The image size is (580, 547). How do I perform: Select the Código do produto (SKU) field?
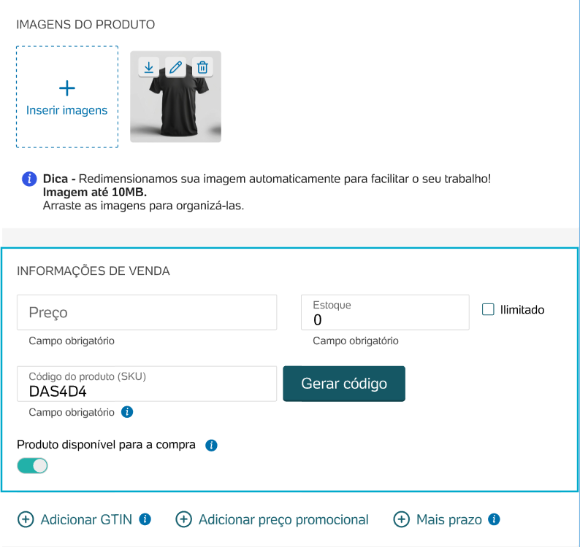coord(147,384)
